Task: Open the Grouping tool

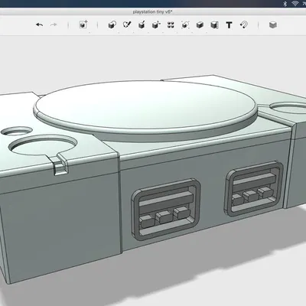Action: [x=185, y=24]
